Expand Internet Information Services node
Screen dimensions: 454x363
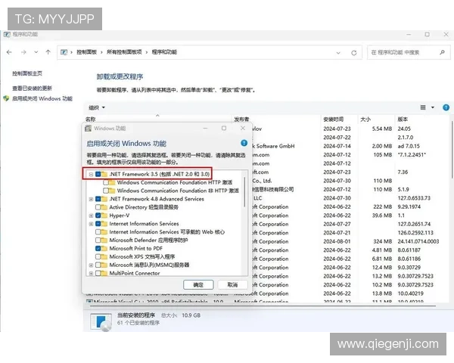[91, 224]
